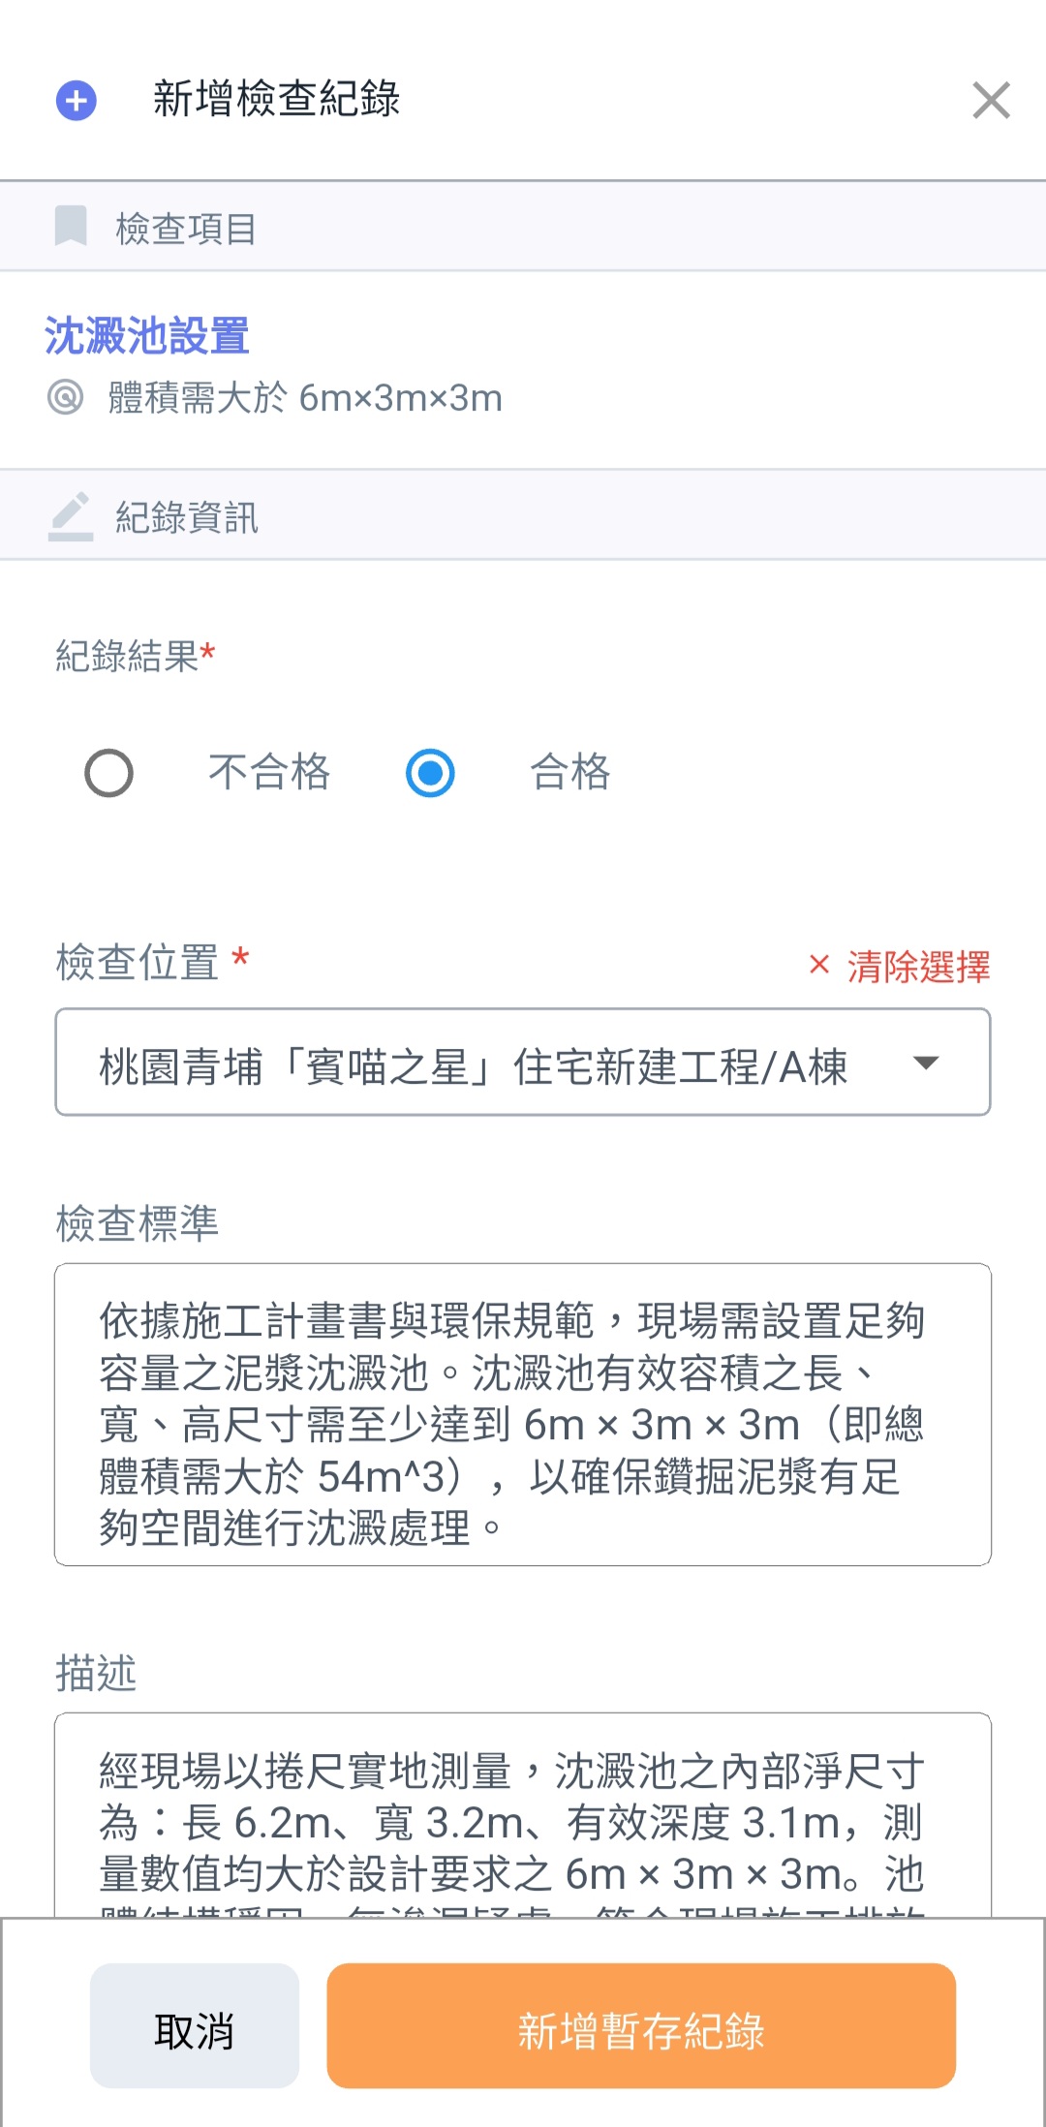Image resolution: width=1046 pixels, height=2127 pixels.
Task: Click the bookmark icon beside 檢查項目
Action: pos(71,226)
